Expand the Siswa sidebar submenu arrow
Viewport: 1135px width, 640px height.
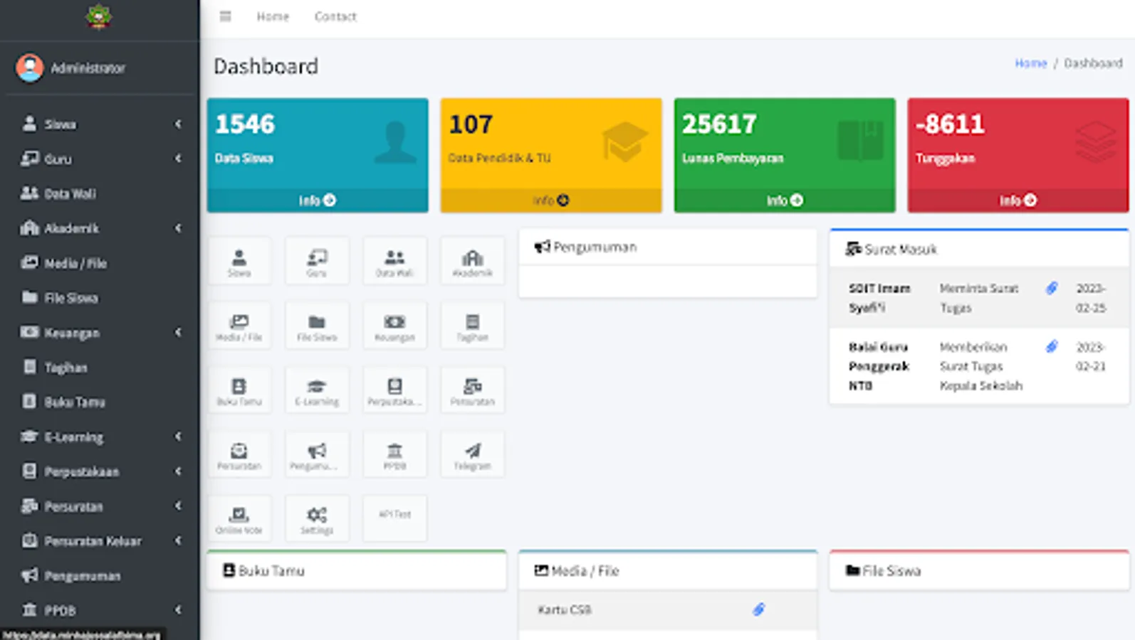[178, 124]
